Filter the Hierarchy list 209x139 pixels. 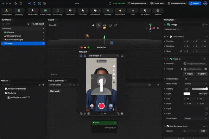pyautogui.click(x=28, y=24)
